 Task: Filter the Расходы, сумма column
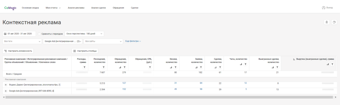click(84, 67)
